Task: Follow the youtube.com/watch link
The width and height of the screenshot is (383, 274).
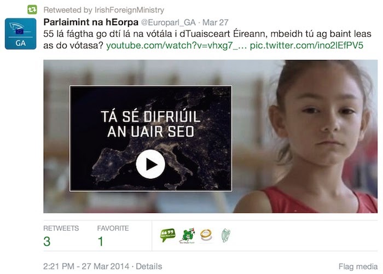Action: point(176,45)
